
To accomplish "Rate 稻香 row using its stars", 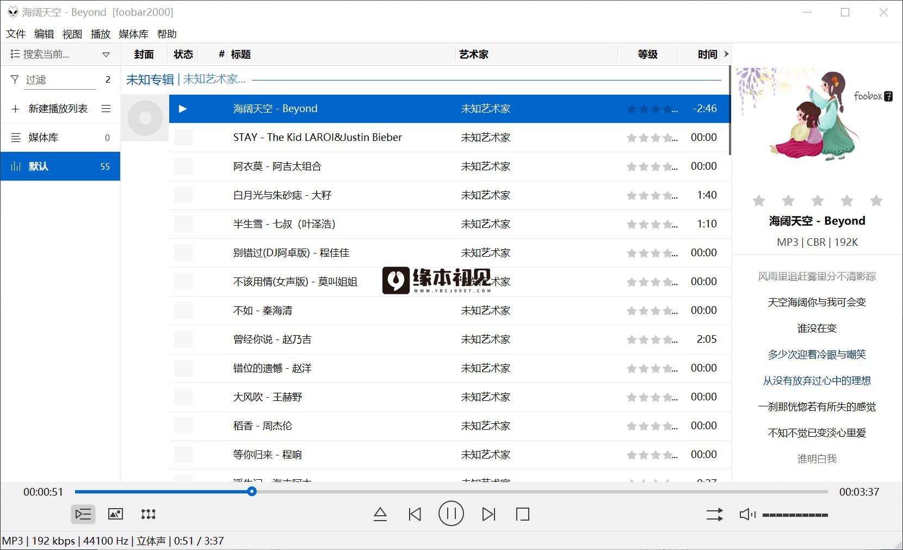I will pos(652,427).
